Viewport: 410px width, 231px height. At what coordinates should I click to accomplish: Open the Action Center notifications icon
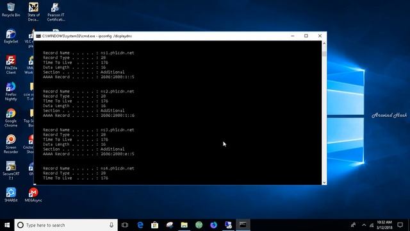pyautogui.click(x=400, y=225)
